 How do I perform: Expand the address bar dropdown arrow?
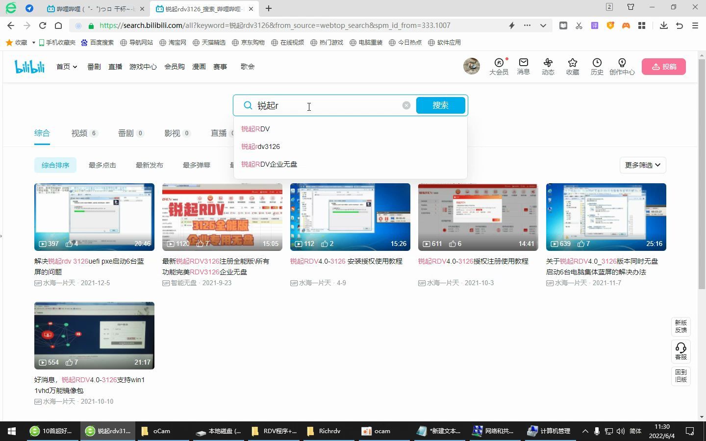coord(543,25)
